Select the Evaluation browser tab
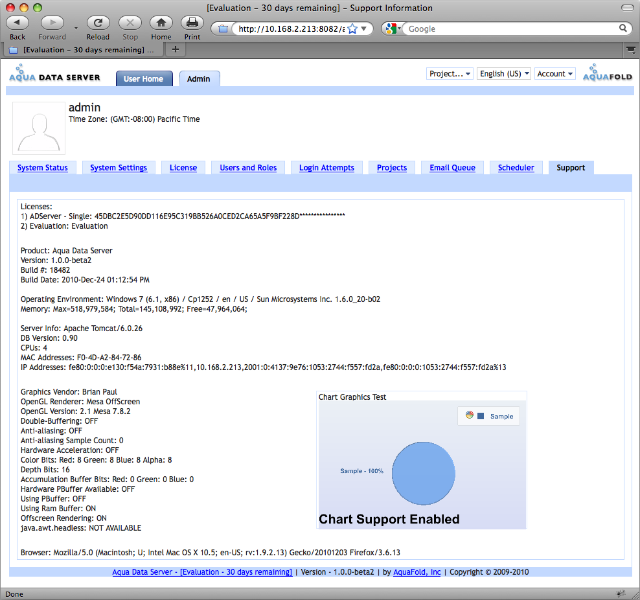 [84, 50]
